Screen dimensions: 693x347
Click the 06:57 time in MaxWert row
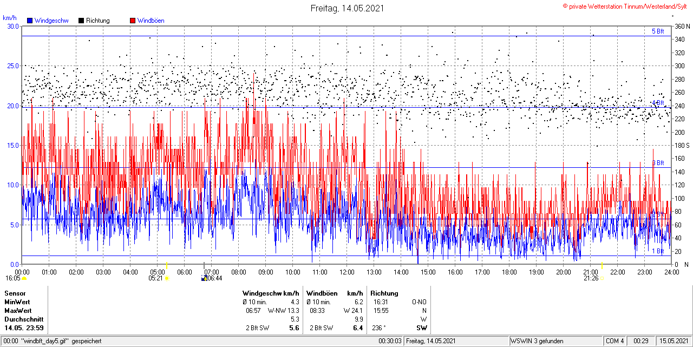pyautogui.click(x=254, y=311)
